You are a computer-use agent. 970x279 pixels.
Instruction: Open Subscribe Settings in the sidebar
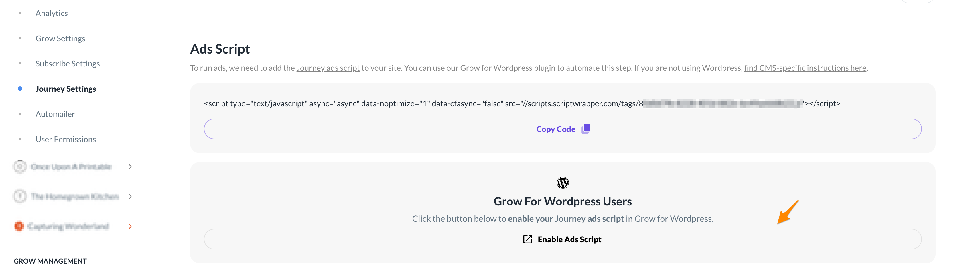67,64
